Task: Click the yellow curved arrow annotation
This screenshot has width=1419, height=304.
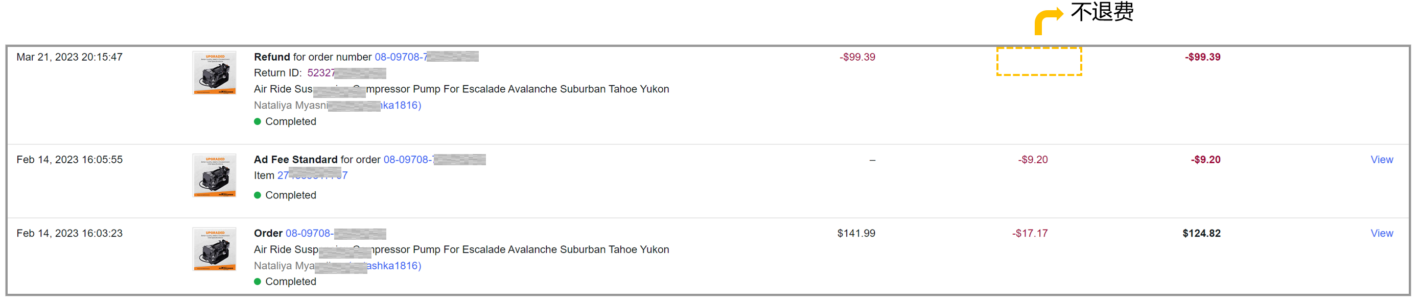Action: point(1048,21)
